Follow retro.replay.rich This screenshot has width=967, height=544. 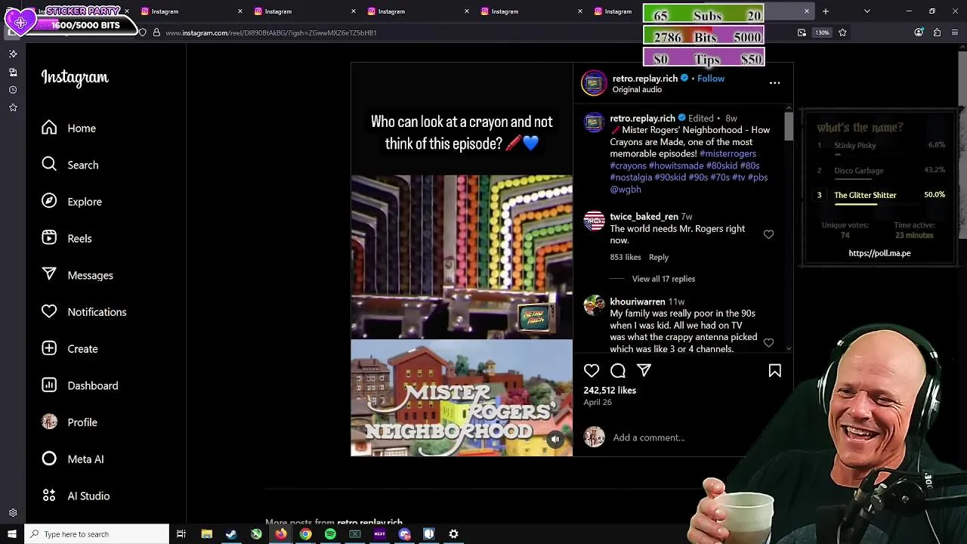tap(711, 79)
